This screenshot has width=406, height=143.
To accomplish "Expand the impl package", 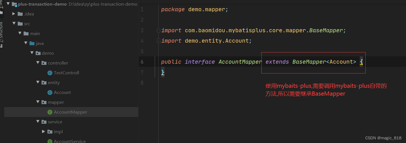I will coord(43,132).
